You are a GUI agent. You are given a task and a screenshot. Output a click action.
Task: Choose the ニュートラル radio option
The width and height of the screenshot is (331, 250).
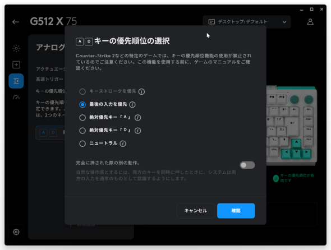pyautogui.click(x=82, y=143)
